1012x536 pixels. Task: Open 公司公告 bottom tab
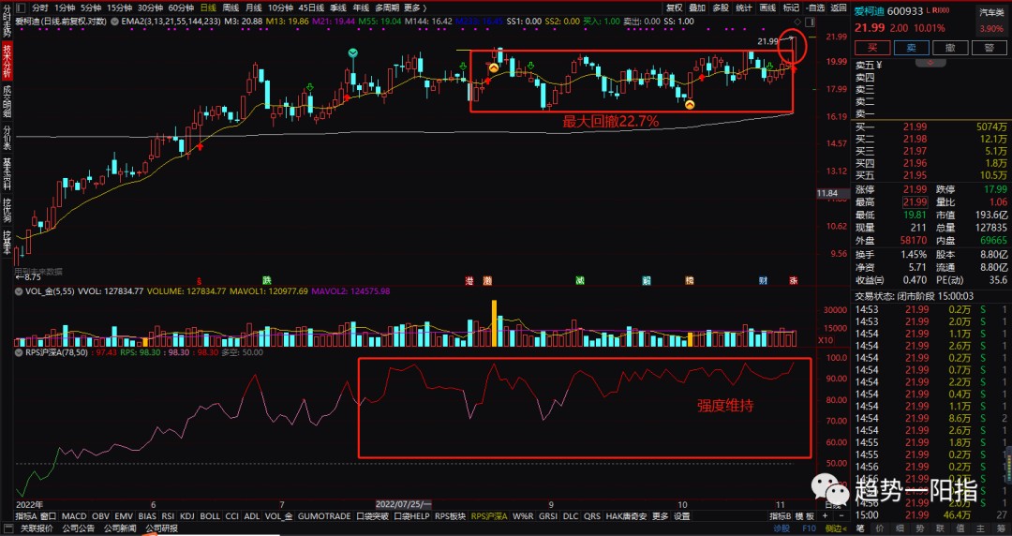click(x=78, y=529)
